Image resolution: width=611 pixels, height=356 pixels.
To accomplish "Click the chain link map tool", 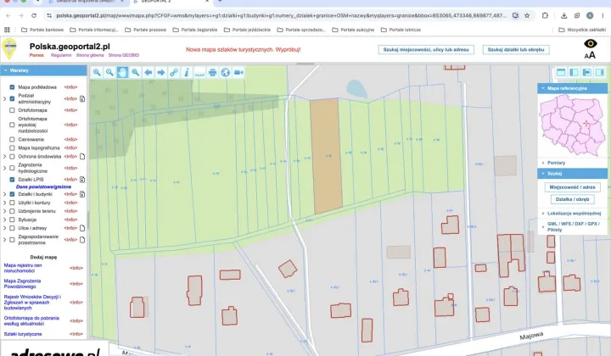I will 174,72.
